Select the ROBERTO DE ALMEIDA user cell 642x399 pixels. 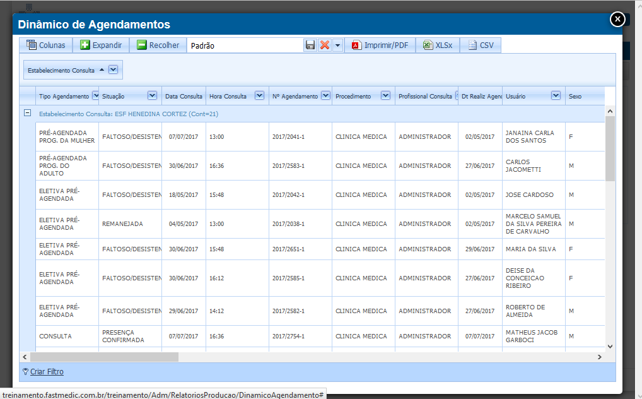pyautogui.click(x=534, y=311)
